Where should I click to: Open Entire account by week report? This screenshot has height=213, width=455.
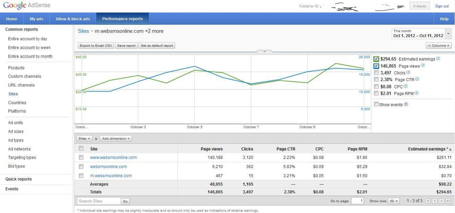coord(29,48)
